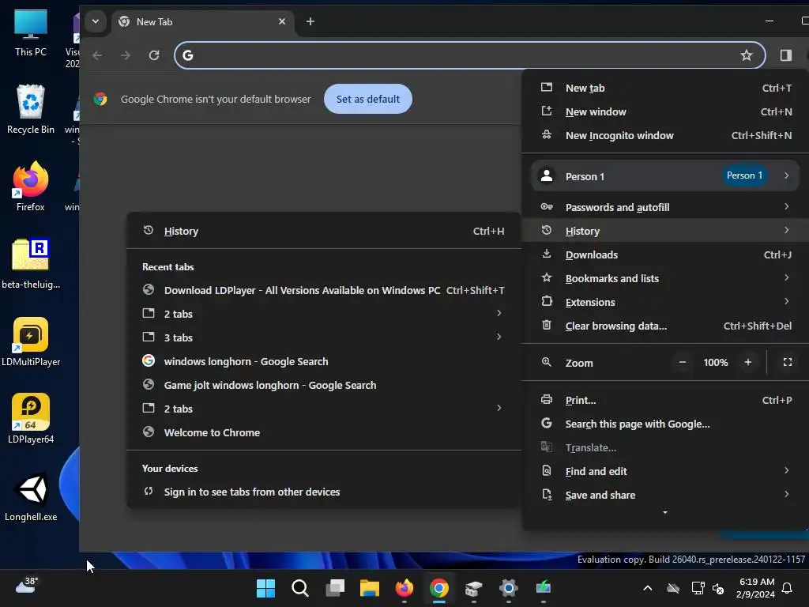This screenshot has width=809, height=607.
Task: Choose Search this page with Google…
Action: pyautogui.click(x=665, y=424)
